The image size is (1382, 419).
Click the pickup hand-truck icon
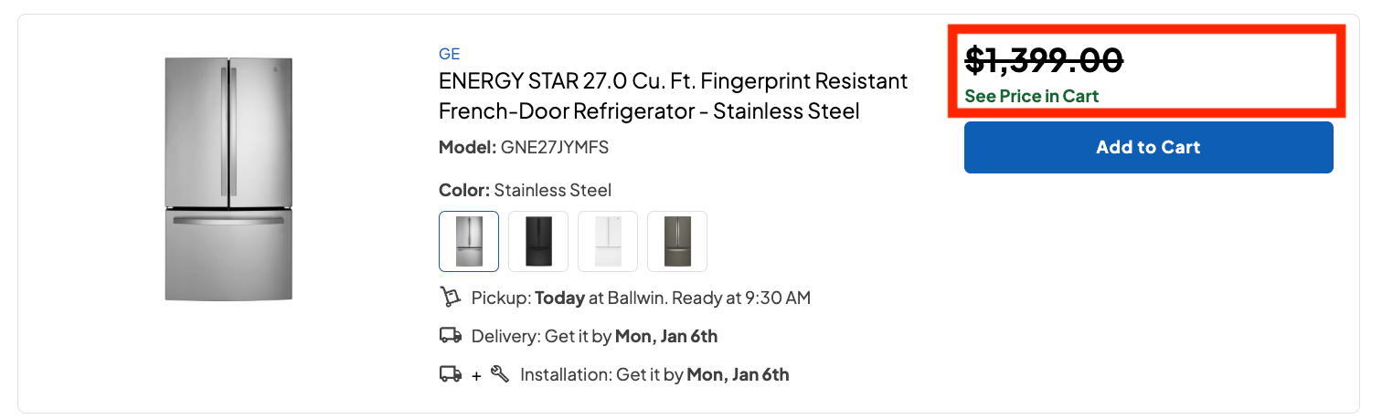click(x=450, y=297)
